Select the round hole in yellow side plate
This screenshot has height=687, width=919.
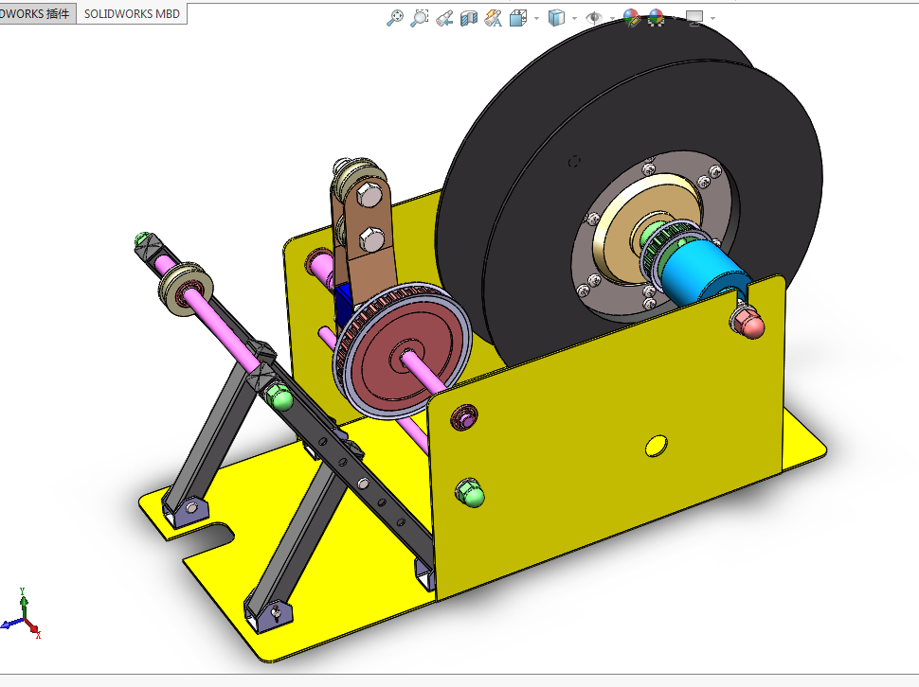tap(657, 447)
